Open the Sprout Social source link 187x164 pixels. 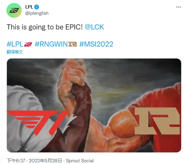coord(80,161)
